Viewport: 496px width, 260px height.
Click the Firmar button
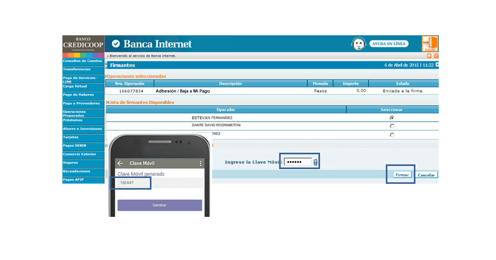click(x=402, y=175)
